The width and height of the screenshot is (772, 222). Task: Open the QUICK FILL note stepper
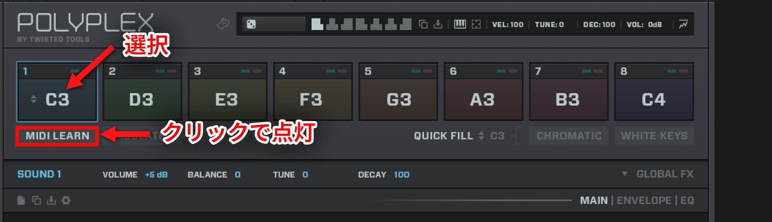(x=481, y=136)
